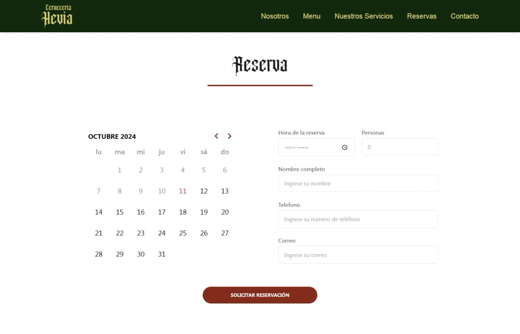Open Reservas in navigation bar
This screenshot has height=334, width=520.
point(422,16)
